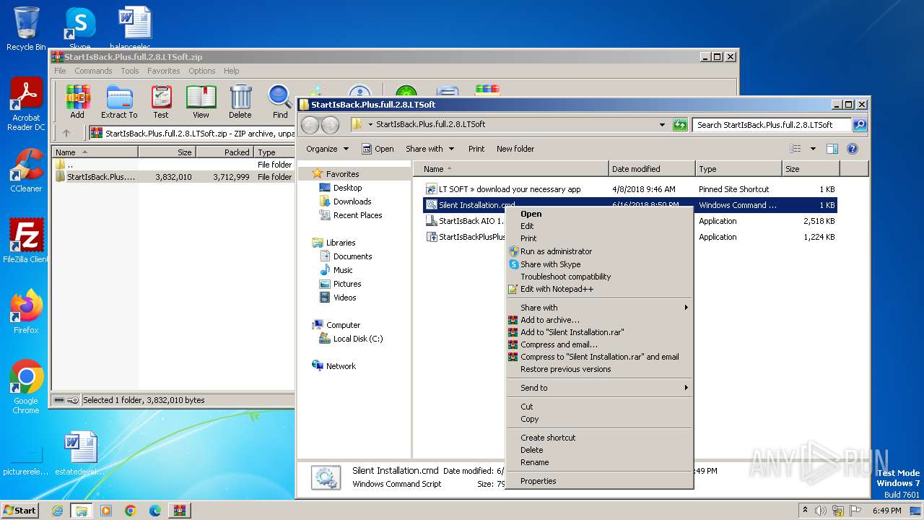The height and width of the screenshot is (520, 924).
Task: Go up one level in WinRAR
Action: 66,133
